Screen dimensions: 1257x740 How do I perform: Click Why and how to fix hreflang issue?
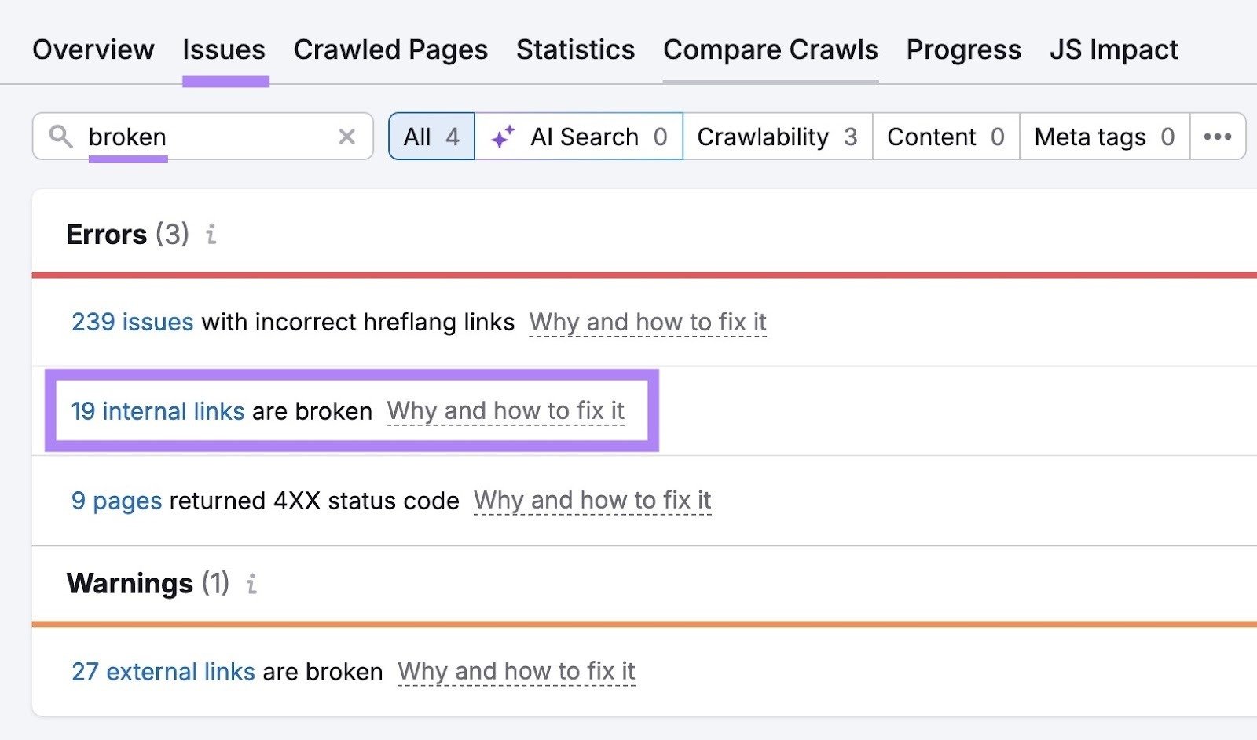tap(648, 322)
